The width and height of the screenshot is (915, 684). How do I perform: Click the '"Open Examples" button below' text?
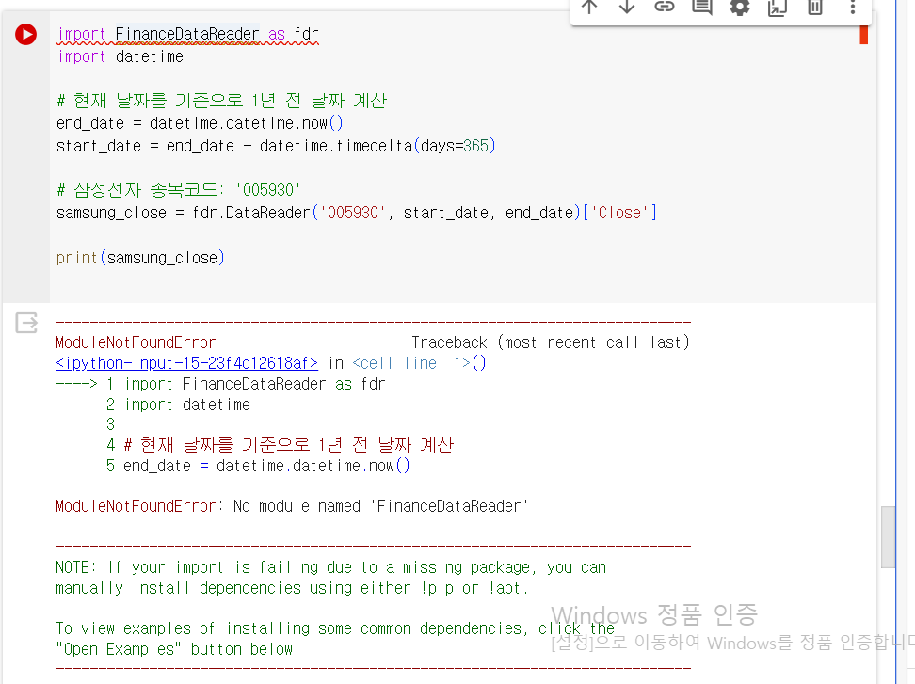pos(178,649)
